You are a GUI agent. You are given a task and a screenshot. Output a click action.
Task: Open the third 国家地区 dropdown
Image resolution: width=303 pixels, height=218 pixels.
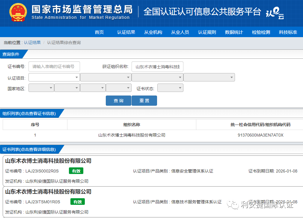(x=93, y=88)
